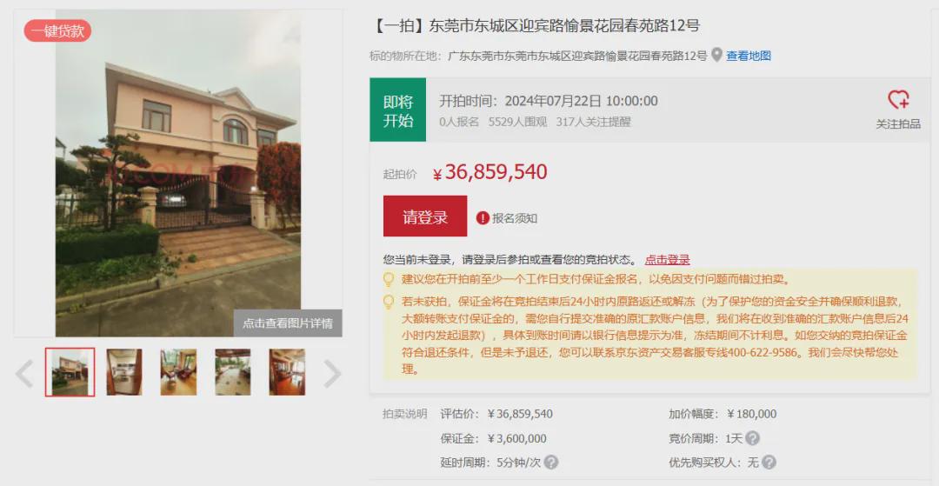Select the first house exterior thumbnail
The image size is (939, 486).
[x=70, y=372]
